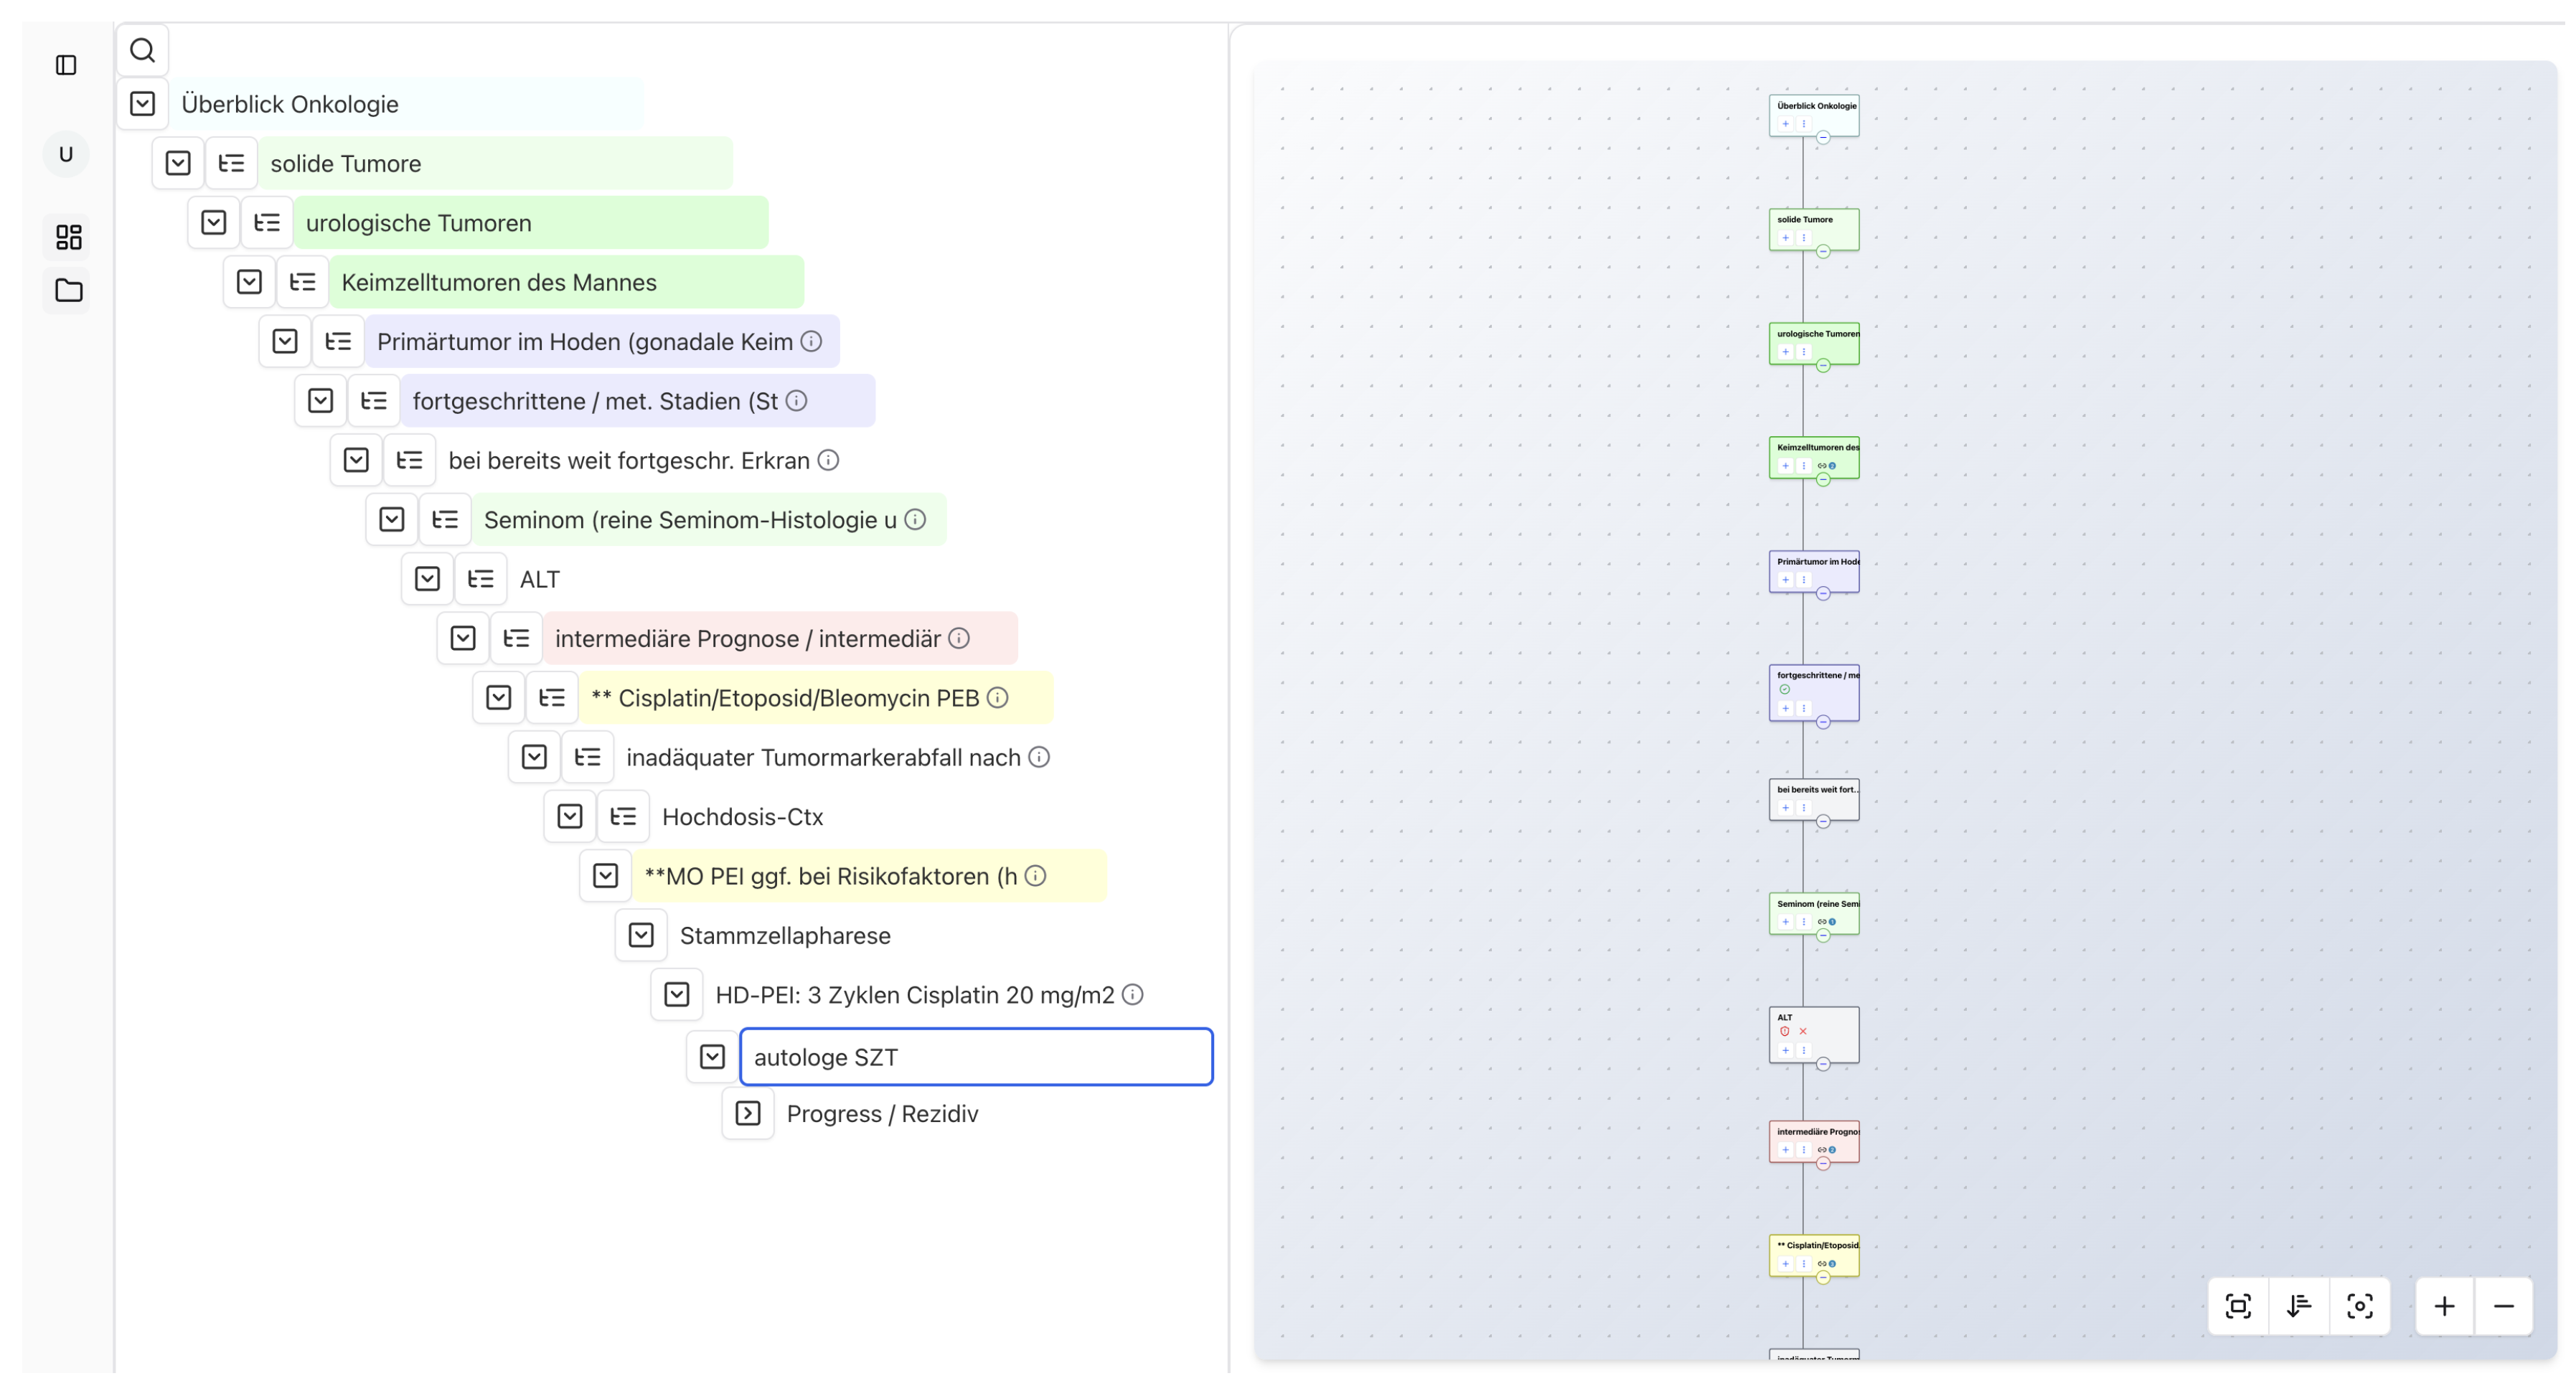Click the U user avatar button

click(x=66, y=154)
